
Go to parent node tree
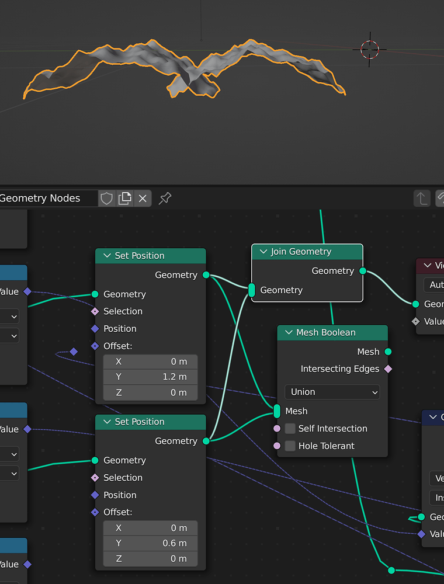point(422,198)
